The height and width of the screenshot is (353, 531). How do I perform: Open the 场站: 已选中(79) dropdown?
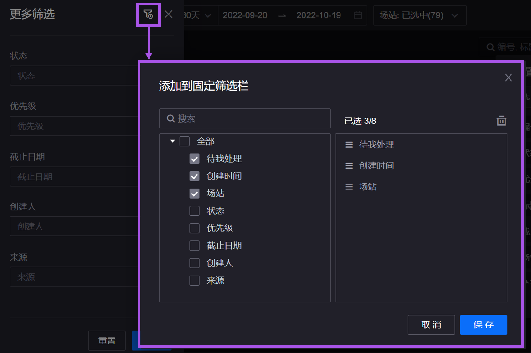point(419,15)
